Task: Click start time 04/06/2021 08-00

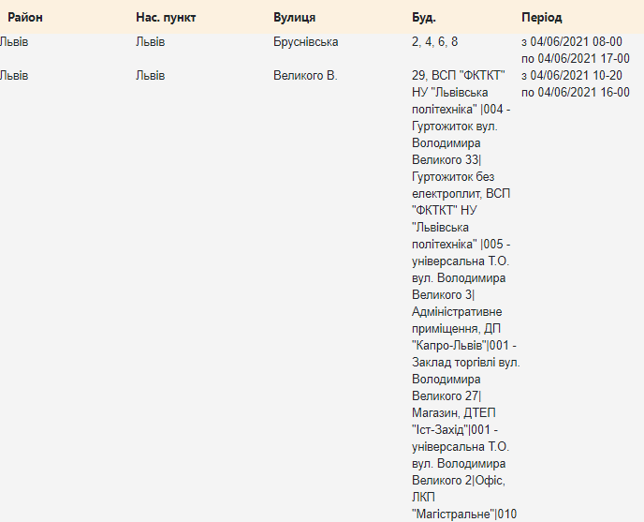Action: coord(575,42)
